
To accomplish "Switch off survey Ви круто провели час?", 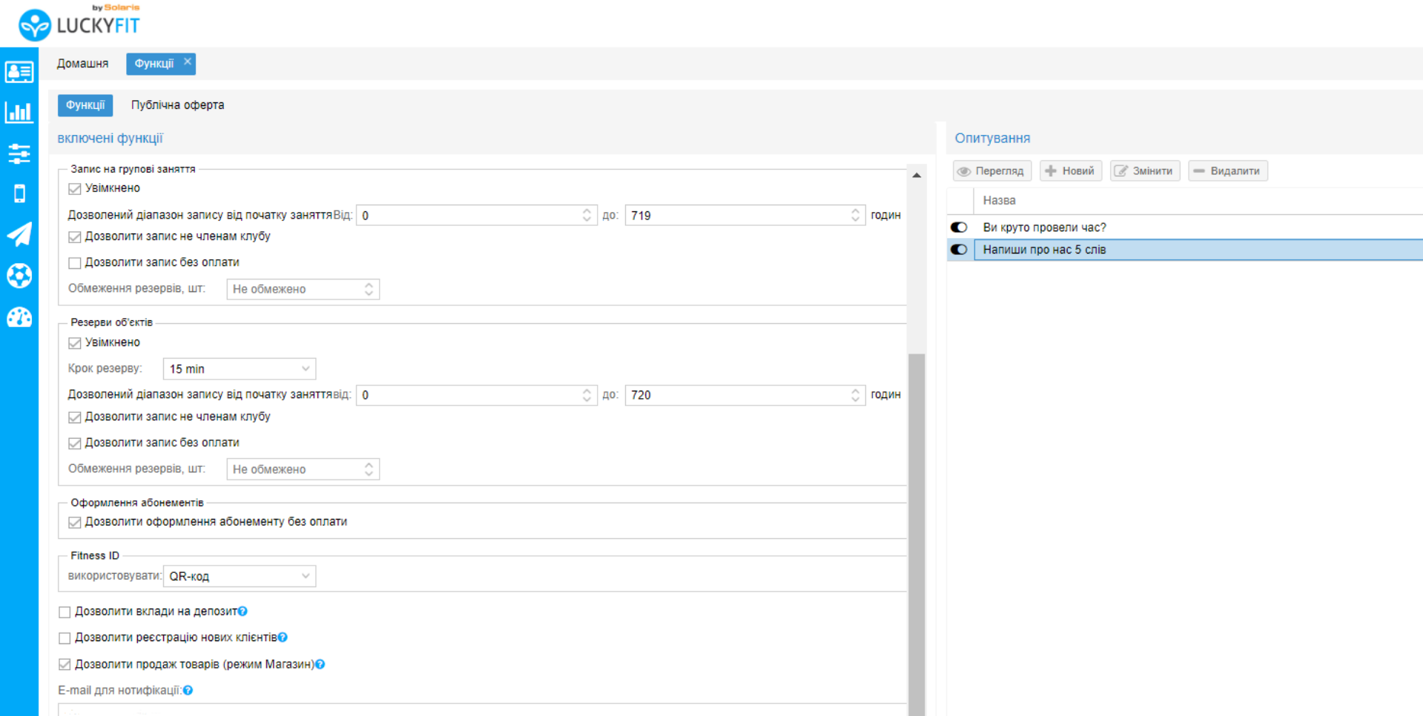I will pos(959,228).
